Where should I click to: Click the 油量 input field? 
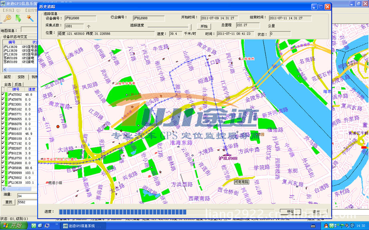(26, 196)
